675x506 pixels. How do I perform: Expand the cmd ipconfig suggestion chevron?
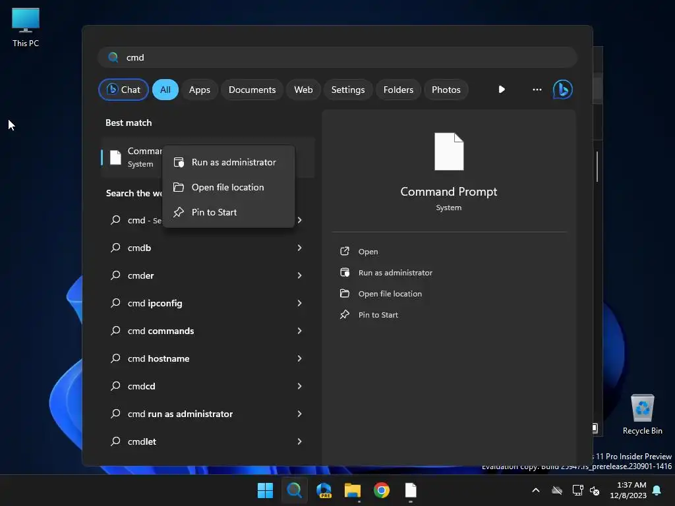pos(300,303)
